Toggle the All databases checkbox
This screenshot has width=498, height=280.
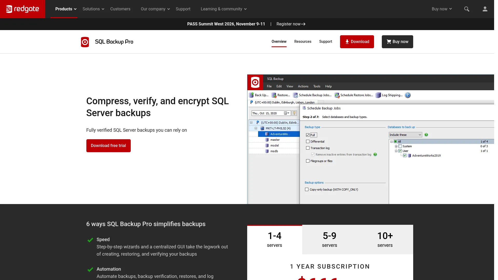(x=395, y=142)
